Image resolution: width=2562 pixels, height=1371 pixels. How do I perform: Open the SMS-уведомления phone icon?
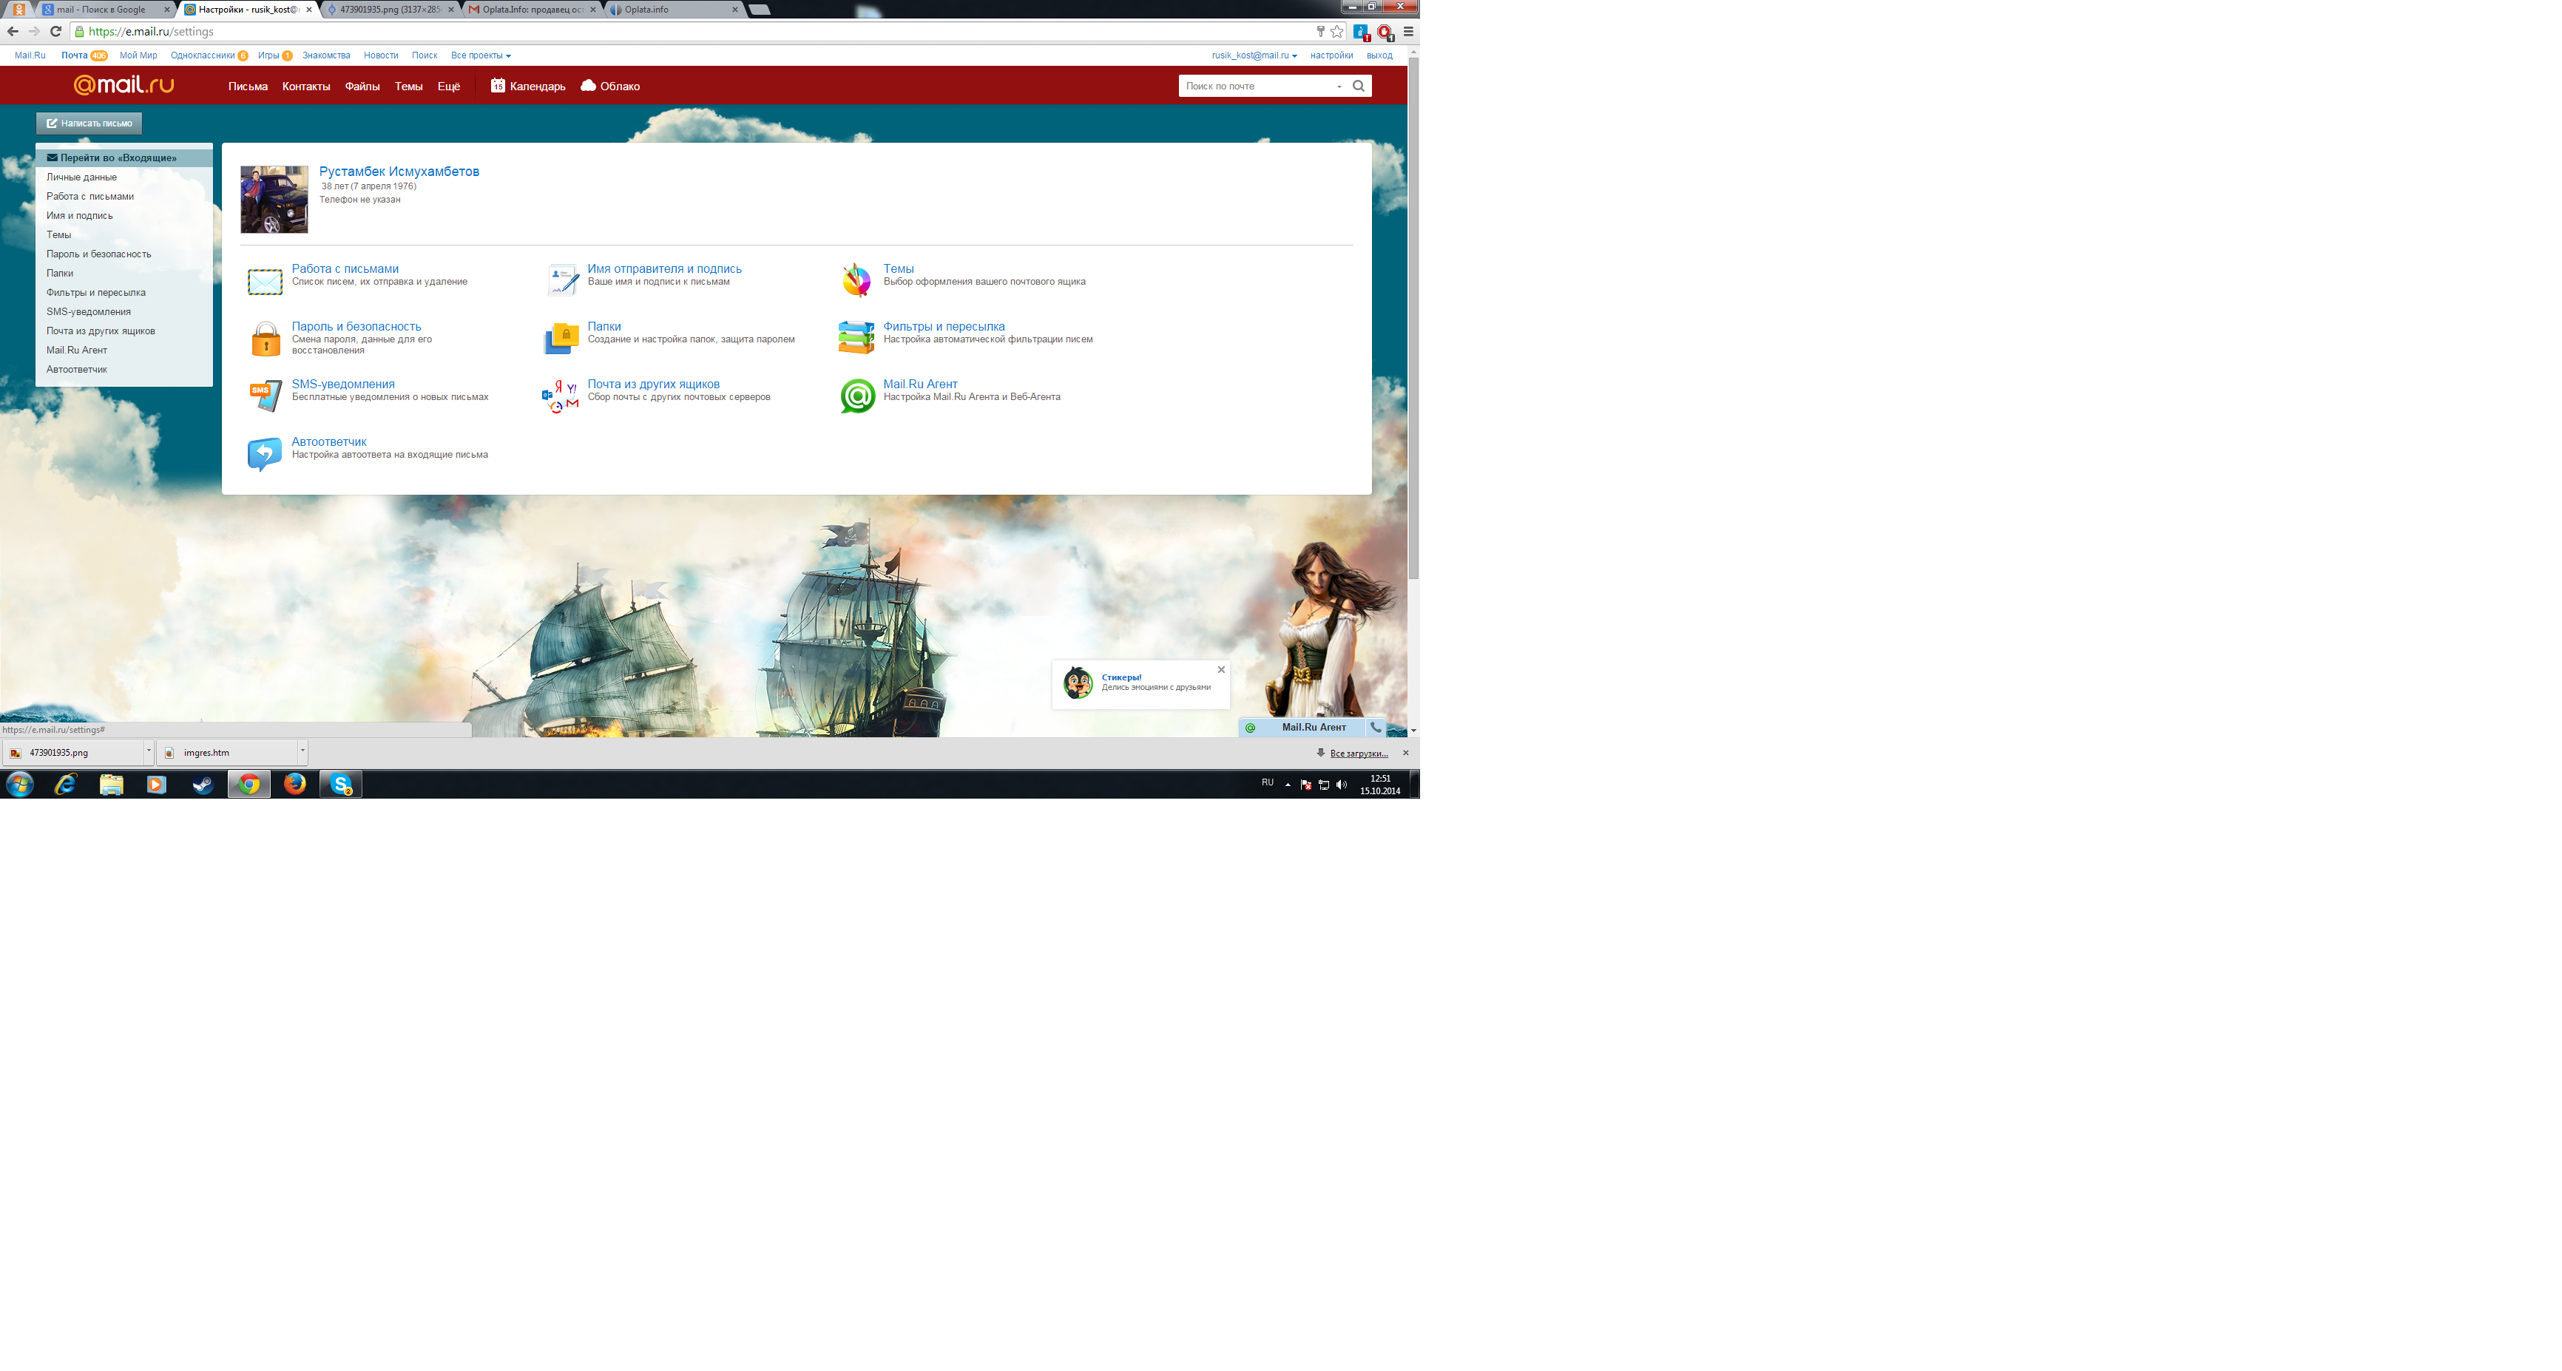click(266, 396)
